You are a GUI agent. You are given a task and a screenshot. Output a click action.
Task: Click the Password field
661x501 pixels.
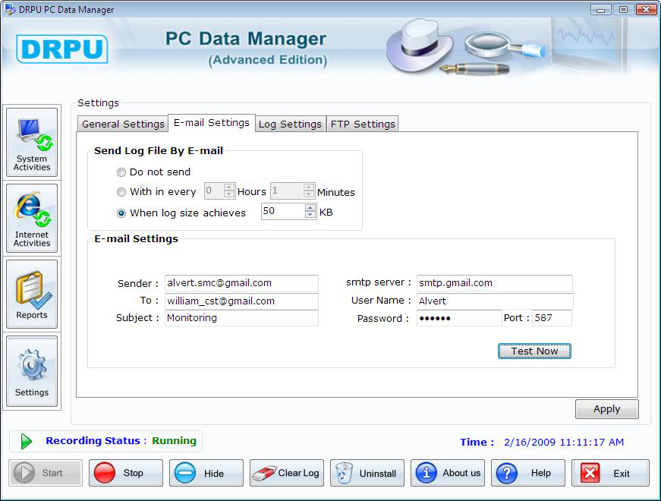coord(459,318)
